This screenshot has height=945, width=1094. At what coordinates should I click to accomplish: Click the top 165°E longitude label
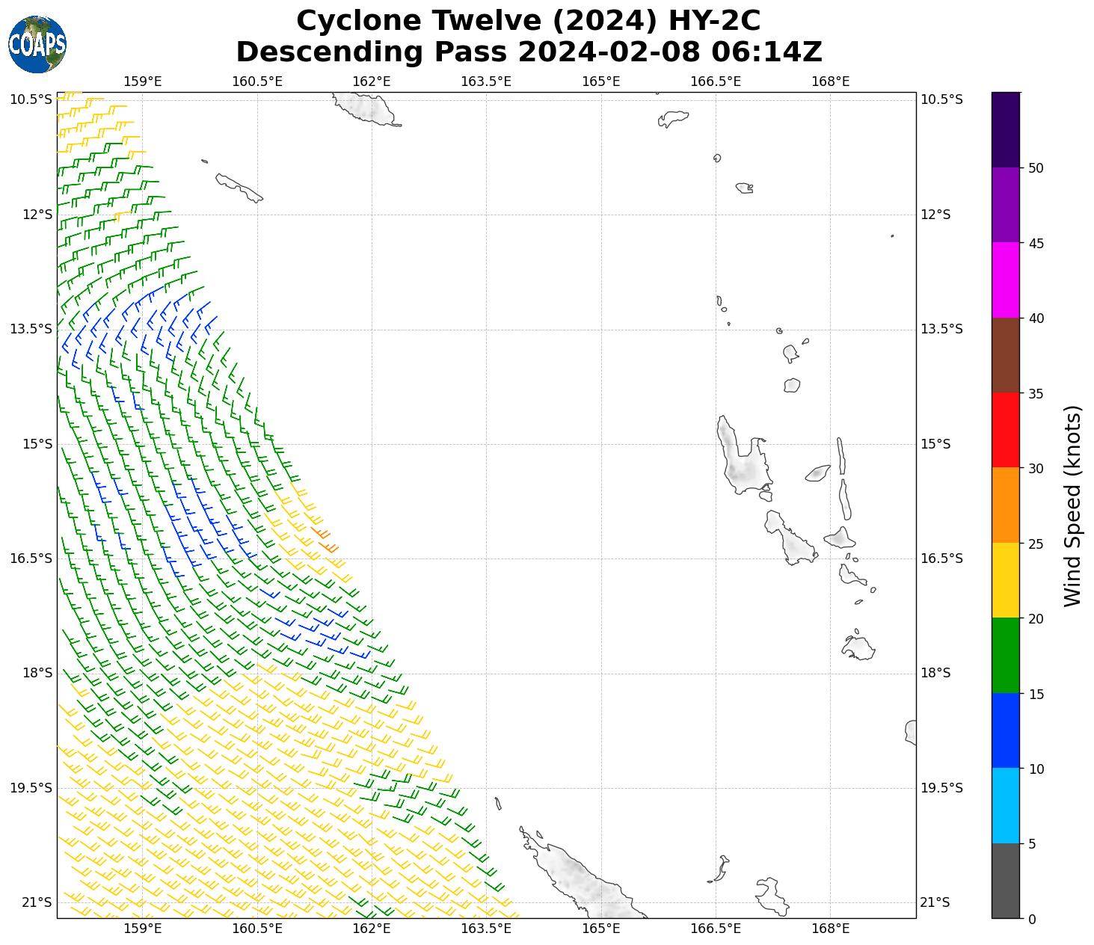point(600,81)
